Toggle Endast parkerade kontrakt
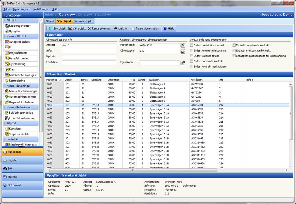 click(x=192, y=61)
